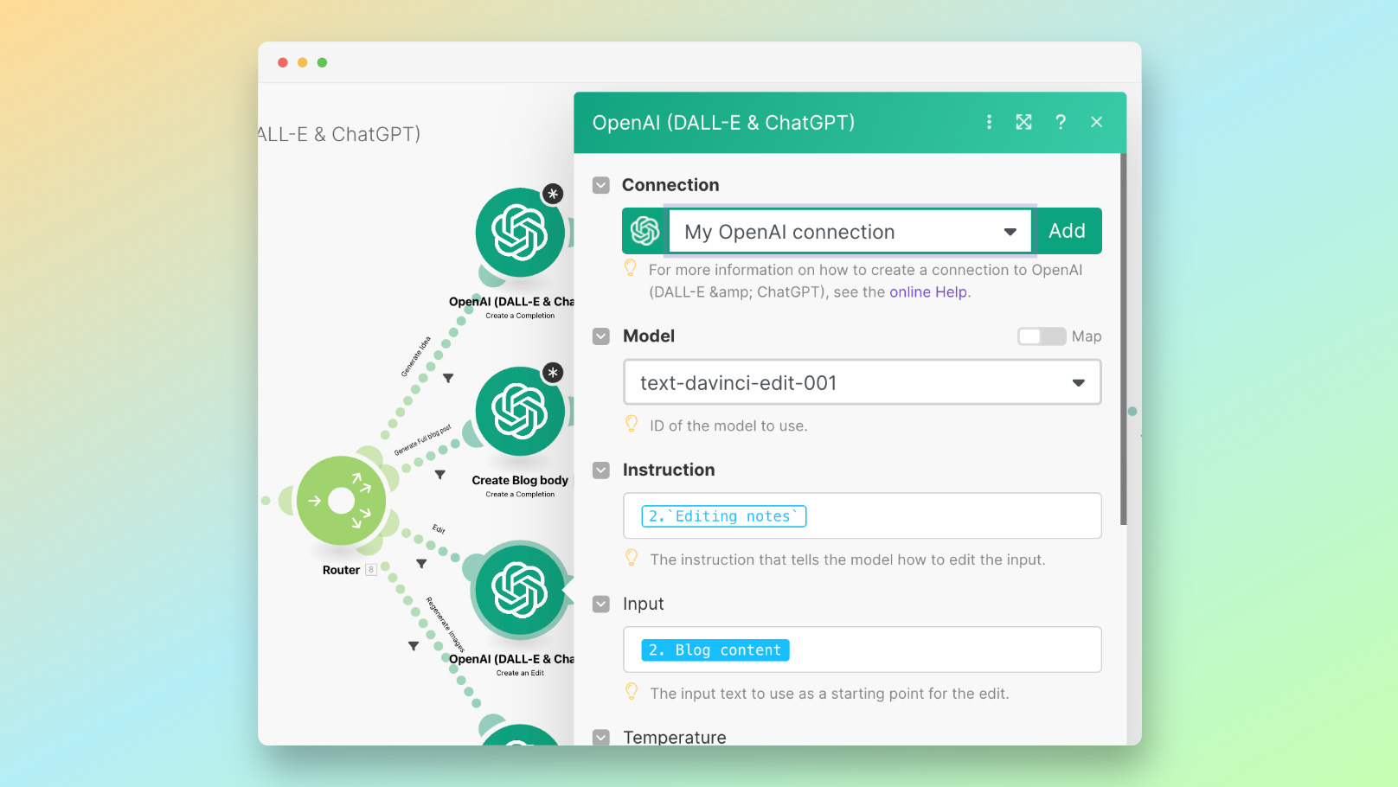Click the filter funnel on the Edit route
Image resolution: width=1398 pixels, height=787 pixels.
click(x=421, y=564)
